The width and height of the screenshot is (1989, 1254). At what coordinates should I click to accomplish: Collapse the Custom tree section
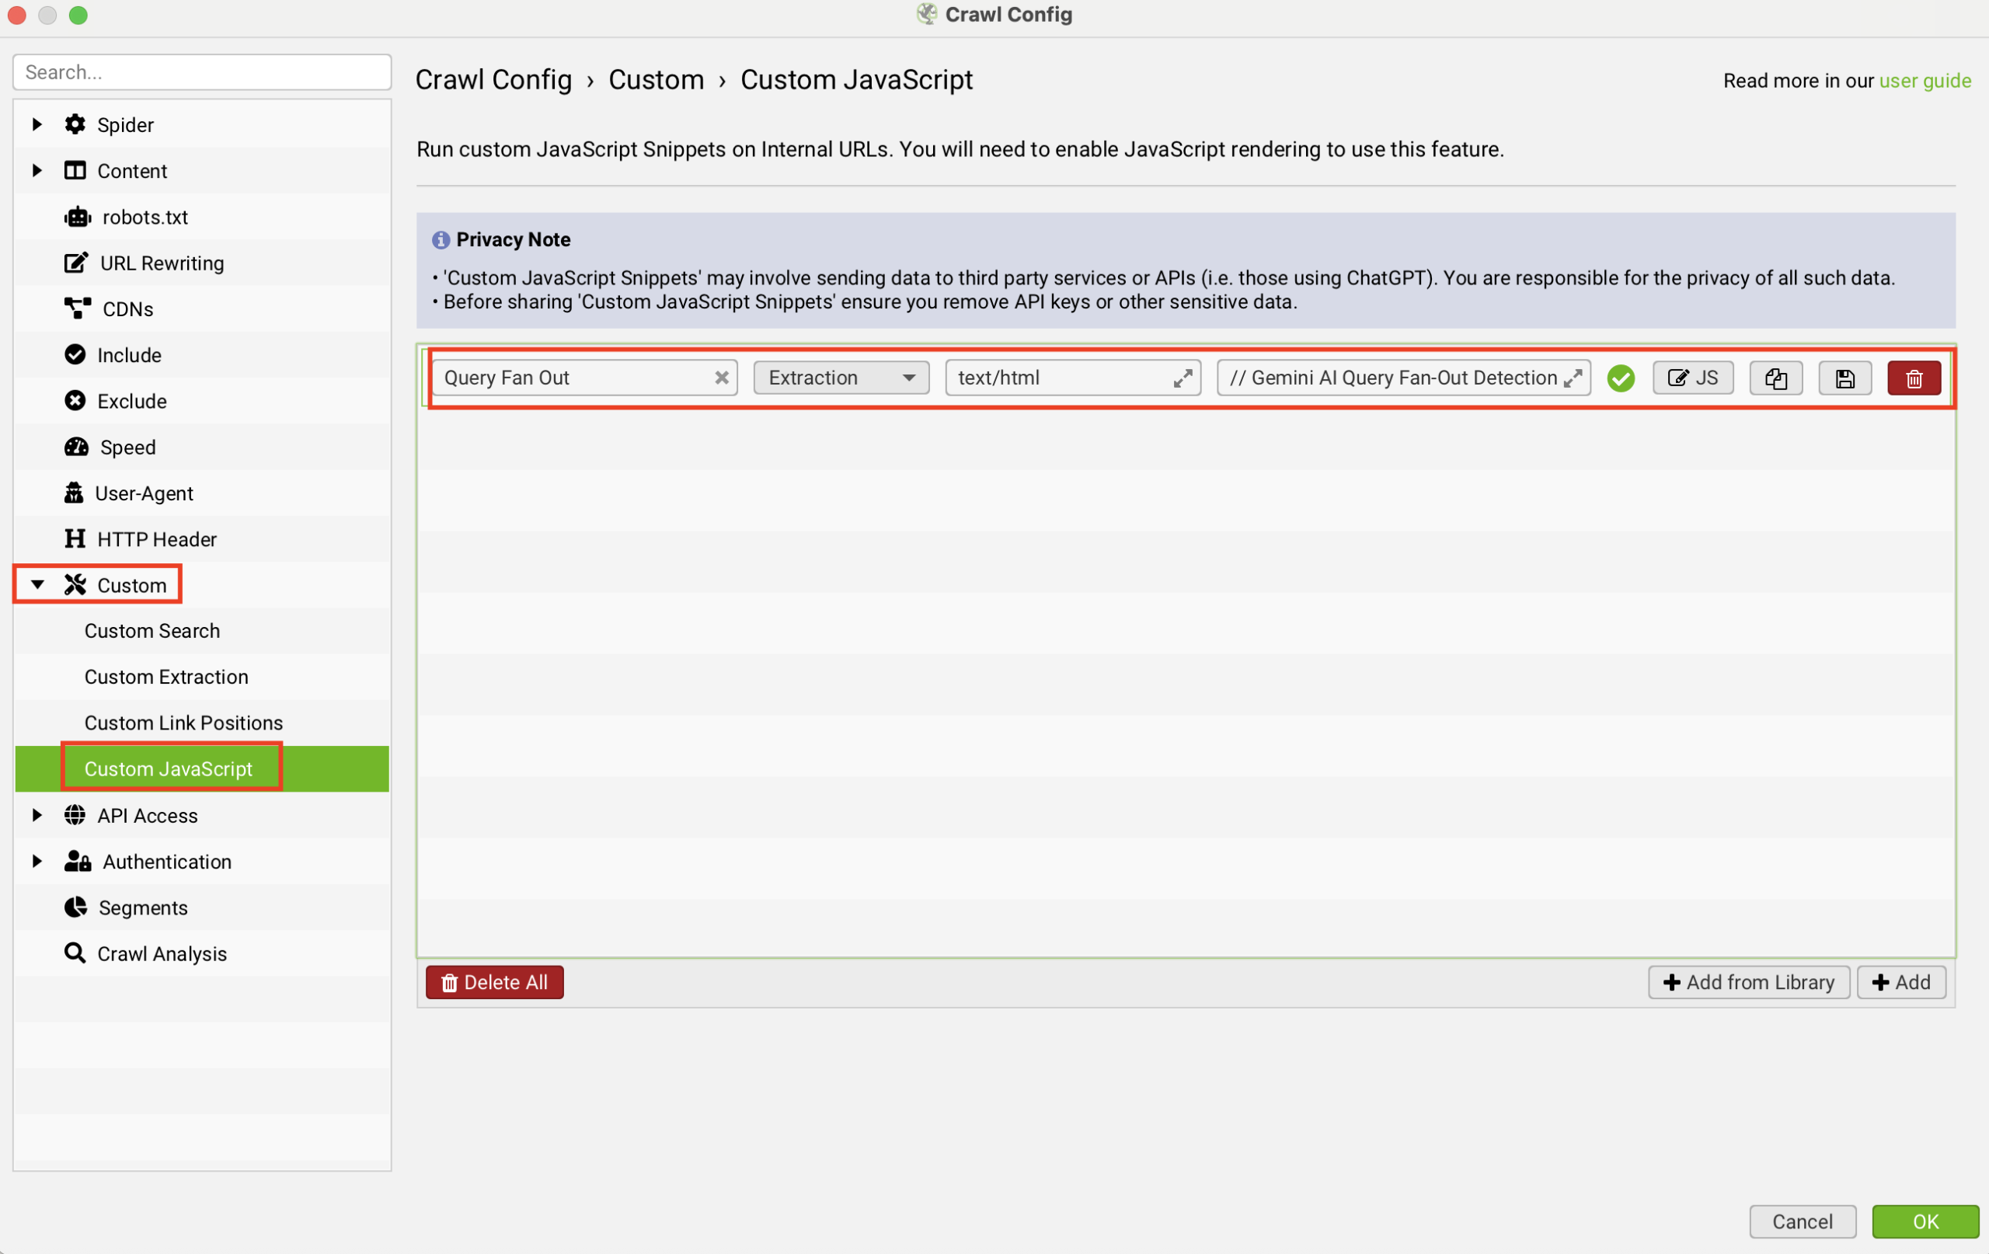37,585
